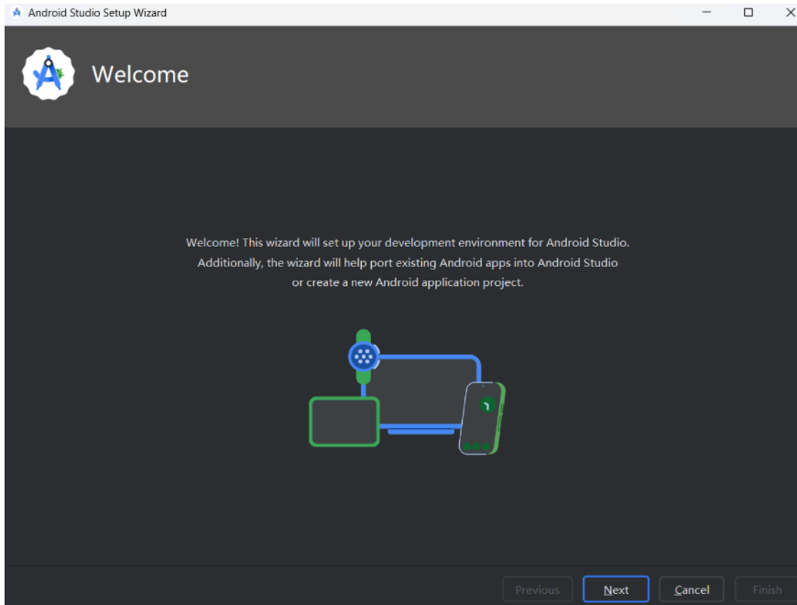
Task: Click the Next button
Action: (x=616, y=589)
